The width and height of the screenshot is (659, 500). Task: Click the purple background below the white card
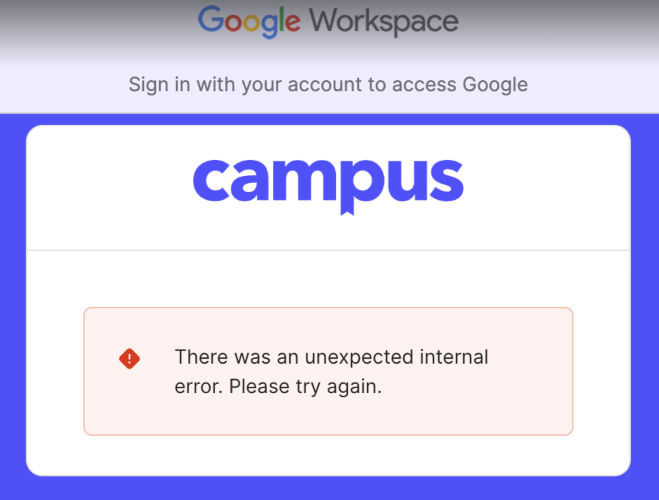[x=329, y=488]
